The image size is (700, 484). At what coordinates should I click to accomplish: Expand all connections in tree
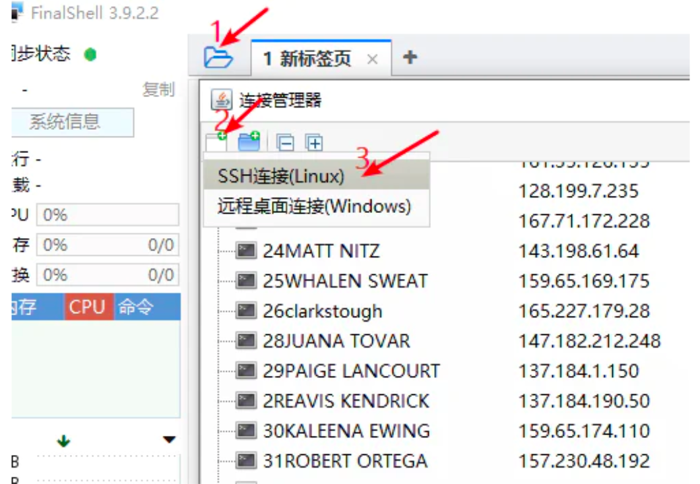pyautogui.click(x=313, y=142)
